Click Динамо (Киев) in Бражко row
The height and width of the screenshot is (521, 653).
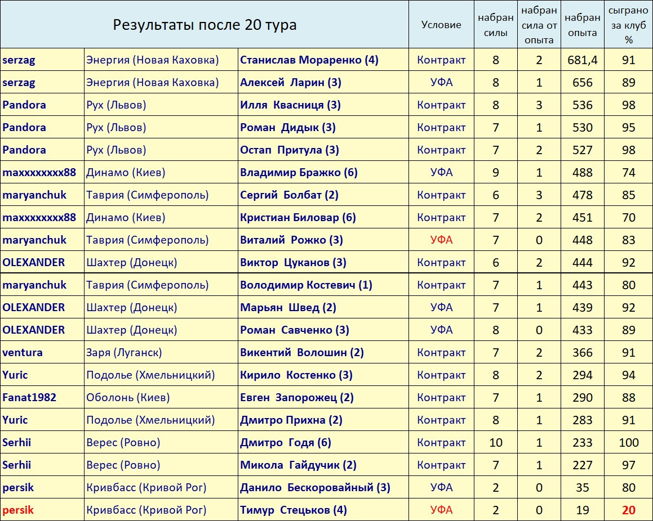pos(125,172)
